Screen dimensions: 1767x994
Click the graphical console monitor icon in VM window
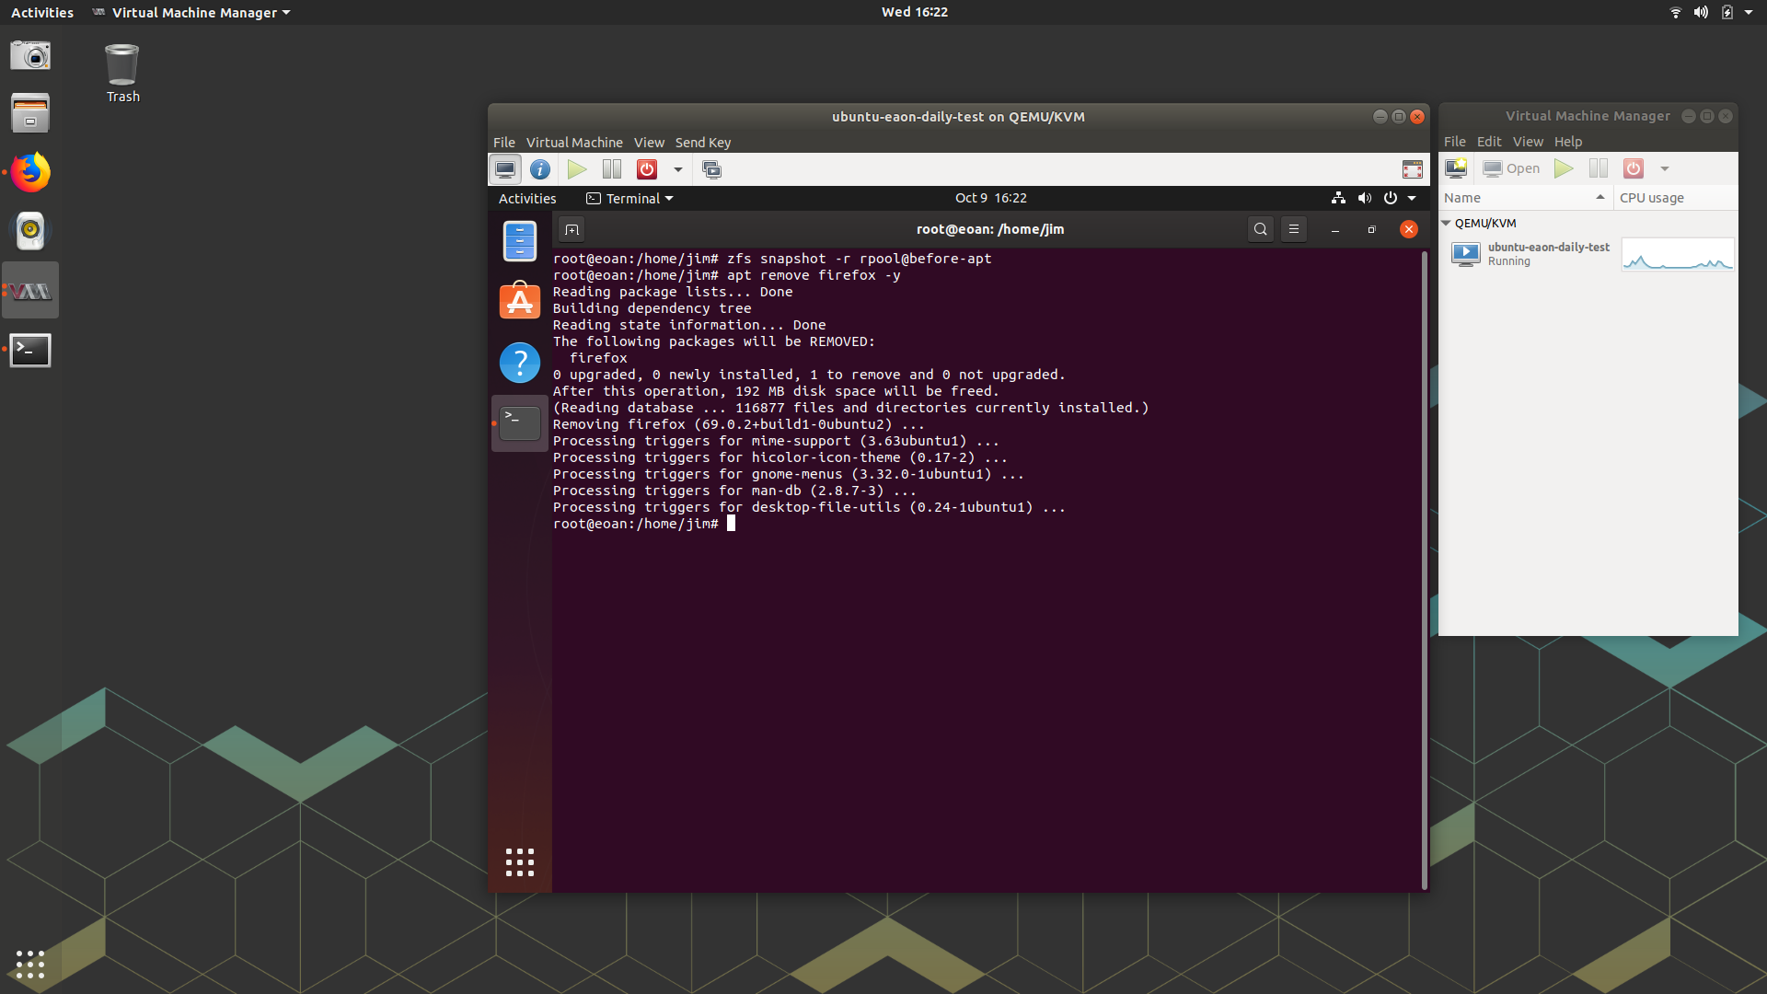(505, 169)
